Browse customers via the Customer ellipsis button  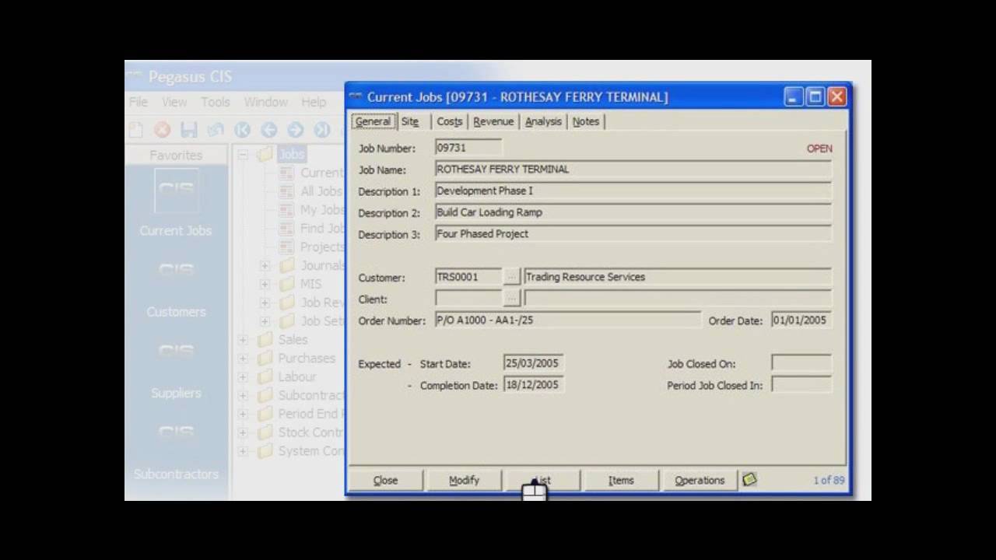tap(511, 276)
